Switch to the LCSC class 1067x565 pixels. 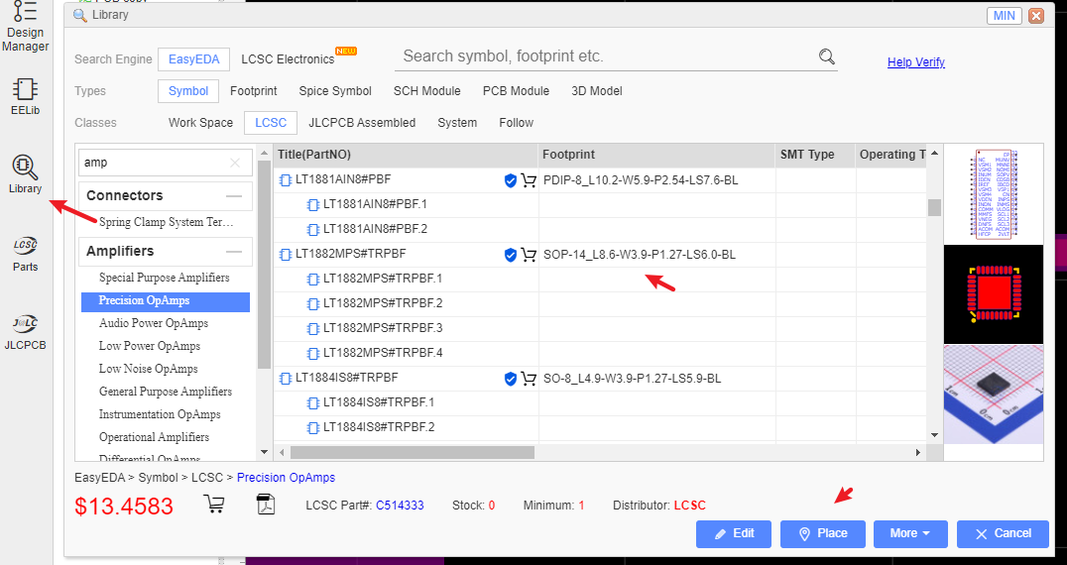coord(271,123)
